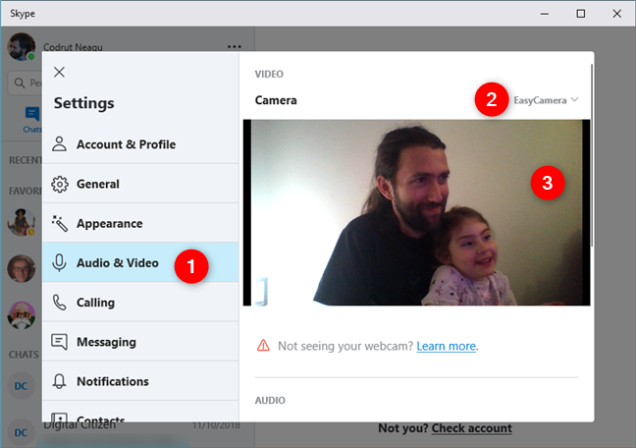
Task: Click the Appearance magic wand icon
Action: 60,223
